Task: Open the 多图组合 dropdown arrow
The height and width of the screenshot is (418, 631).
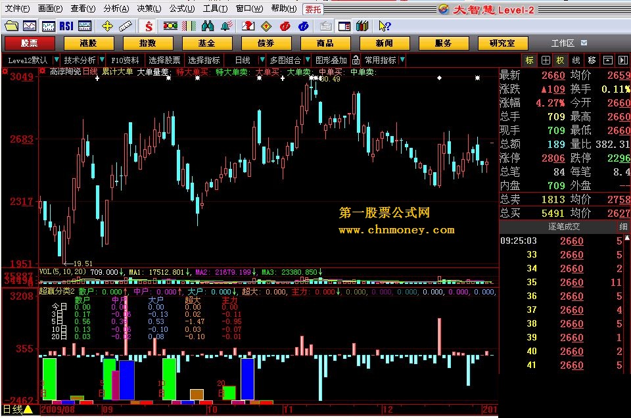Action: click(308, 60)
